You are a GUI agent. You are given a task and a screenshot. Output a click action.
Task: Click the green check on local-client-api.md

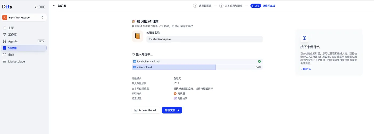point(259,61)
